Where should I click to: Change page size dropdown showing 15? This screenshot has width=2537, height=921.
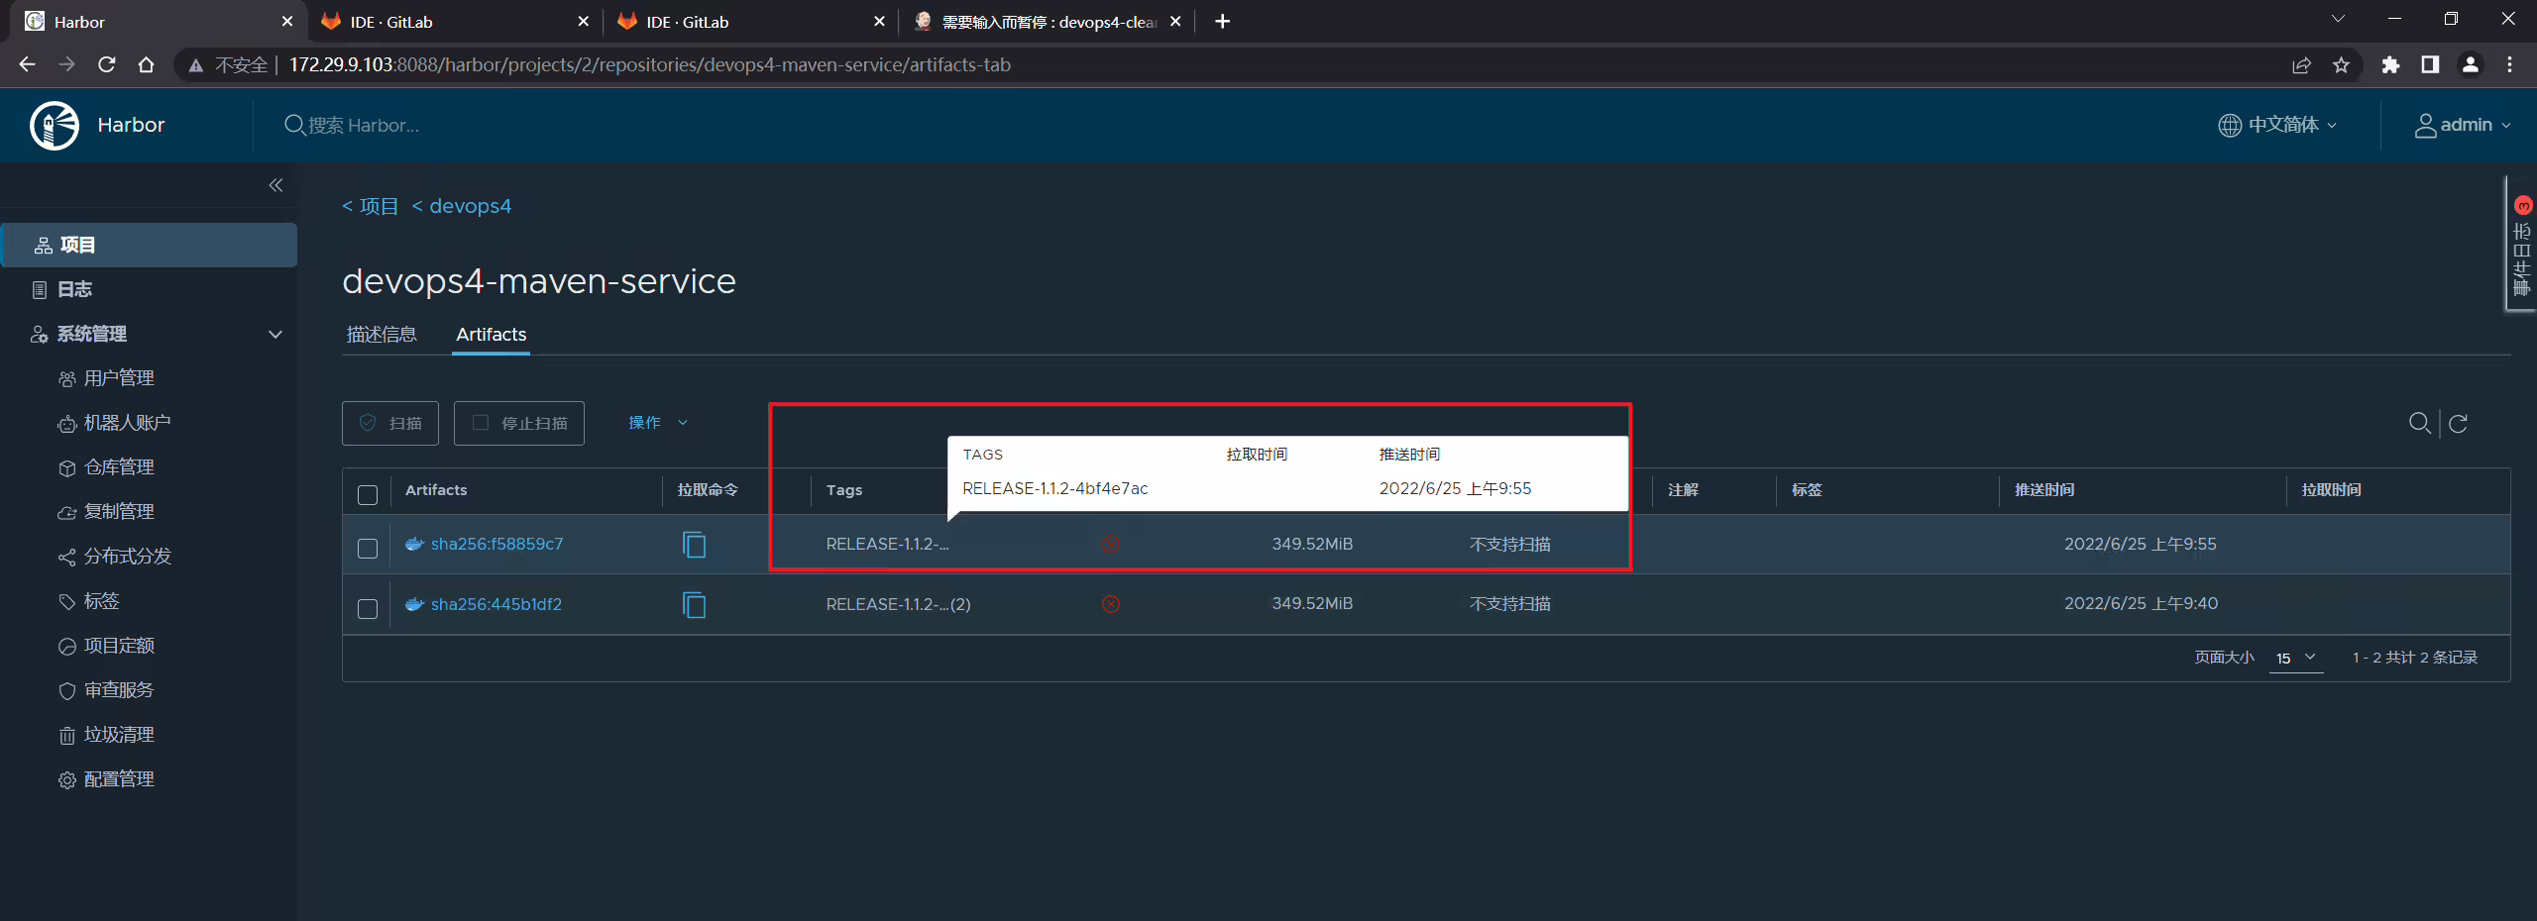pyautogui.click(x=2296, y=658)
